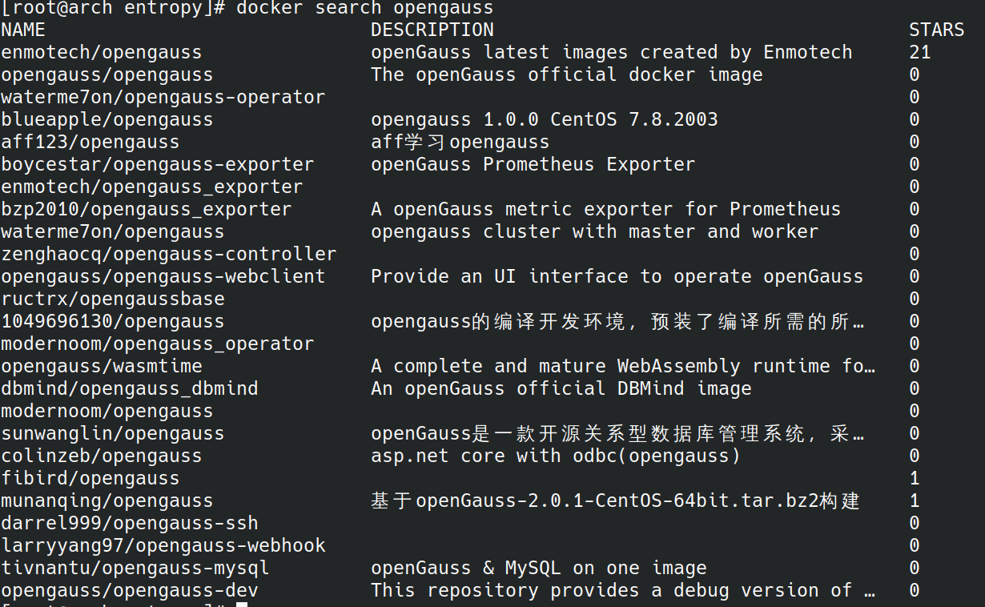Click the name "opengauss/opengauss-dev"

(129, 591)
